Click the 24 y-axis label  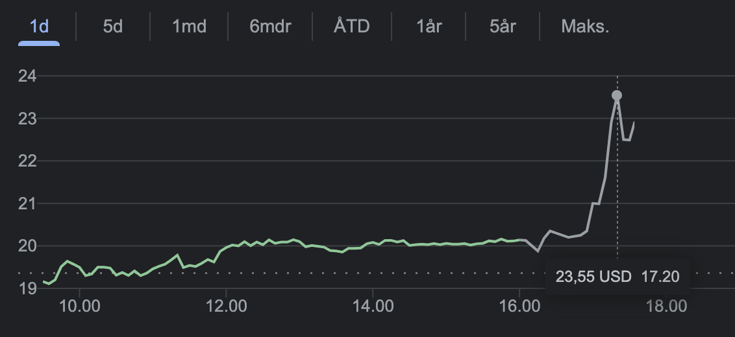[27, 76]
